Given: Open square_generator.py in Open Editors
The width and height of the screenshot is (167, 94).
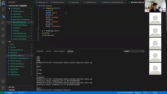Looking at the screenshot, I should (20, 25).
